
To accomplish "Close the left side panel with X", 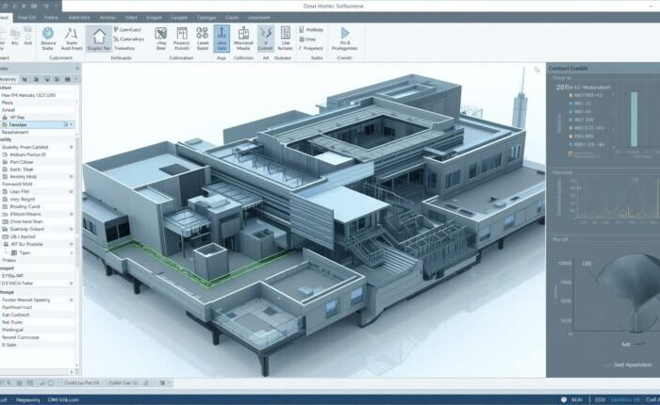I will point(77,68).
